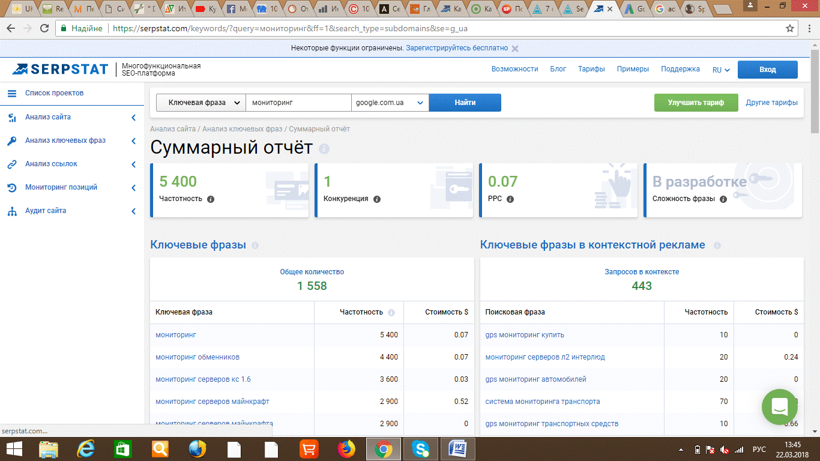Open Тарифы in the top menu

click(x=591, y=69)
